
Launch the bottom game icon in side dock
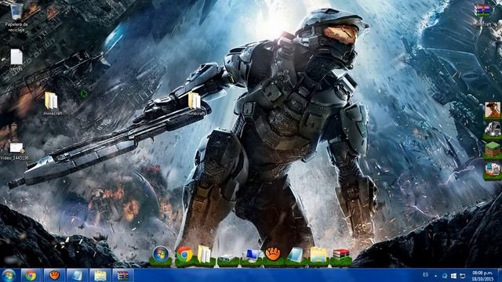coord(493,170)
